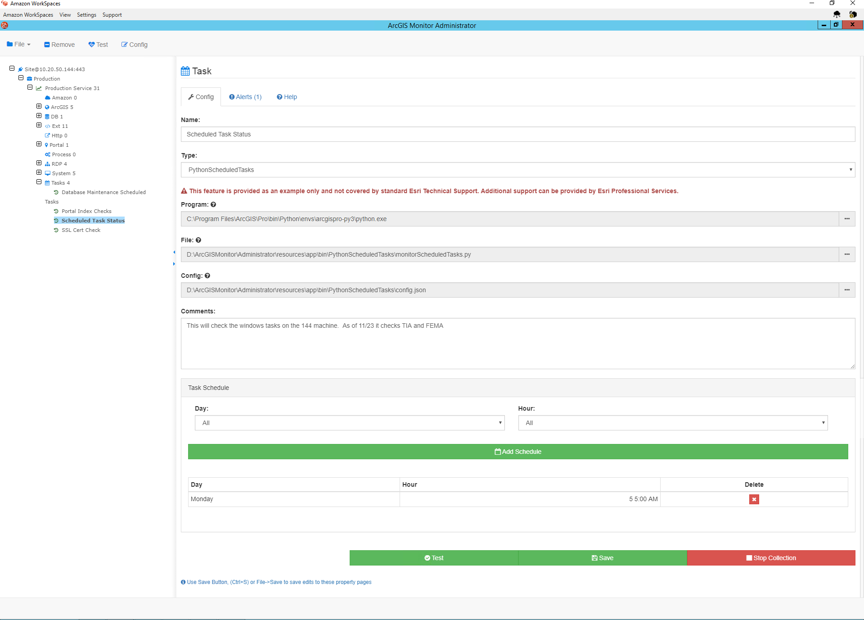This screenshot has height=620, width=864.
Task: Click the Name input field
Action: coord(518,134)
